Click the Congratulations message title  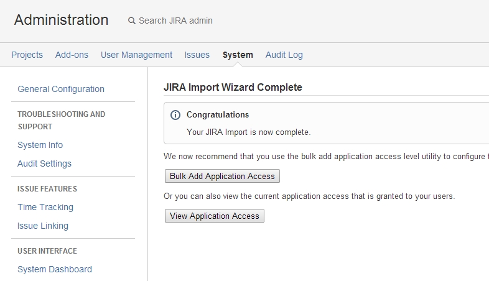click(x=218, y=114)
